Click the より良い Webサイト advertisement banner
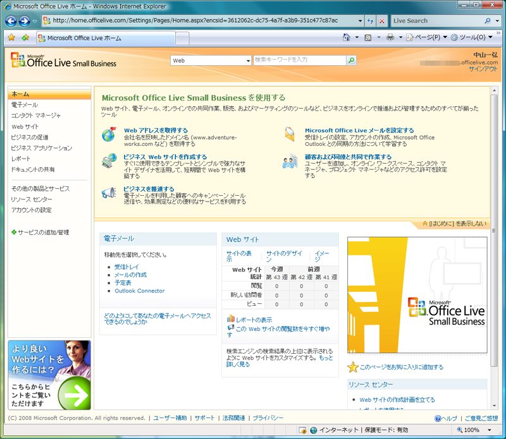This screenshot has height=439, width=506. click(x=49, y=375)
